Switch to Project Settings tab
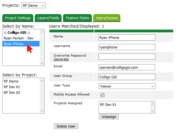This screenshot has height=138, width=178. coord(18,18)
